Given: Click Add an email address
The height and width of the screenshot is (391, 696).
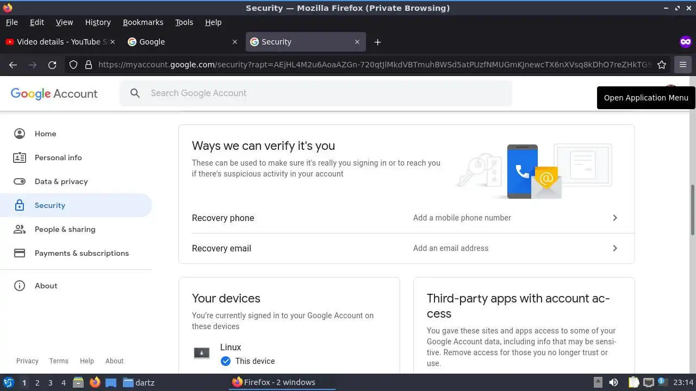Looking at the screenshot, I should click(x=451, y=248).
